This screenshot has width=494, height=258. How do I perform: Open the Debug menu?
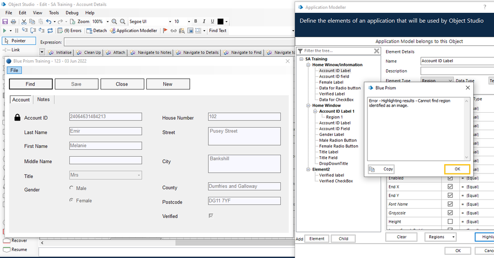tap(72, 13)
